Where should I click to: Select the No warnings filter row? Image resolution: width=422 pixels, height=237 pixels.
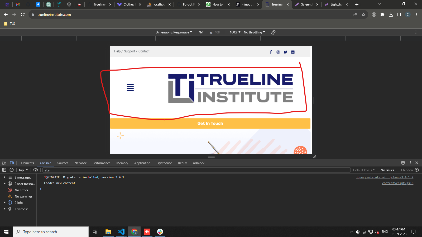pos(18,196)
